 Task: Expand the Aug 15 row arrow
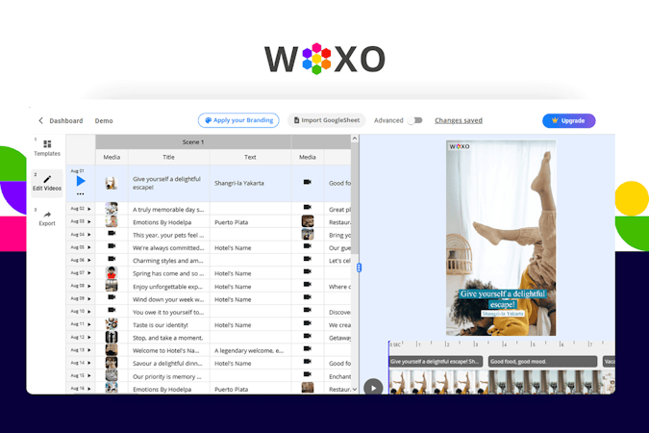(x=89, y=376)
